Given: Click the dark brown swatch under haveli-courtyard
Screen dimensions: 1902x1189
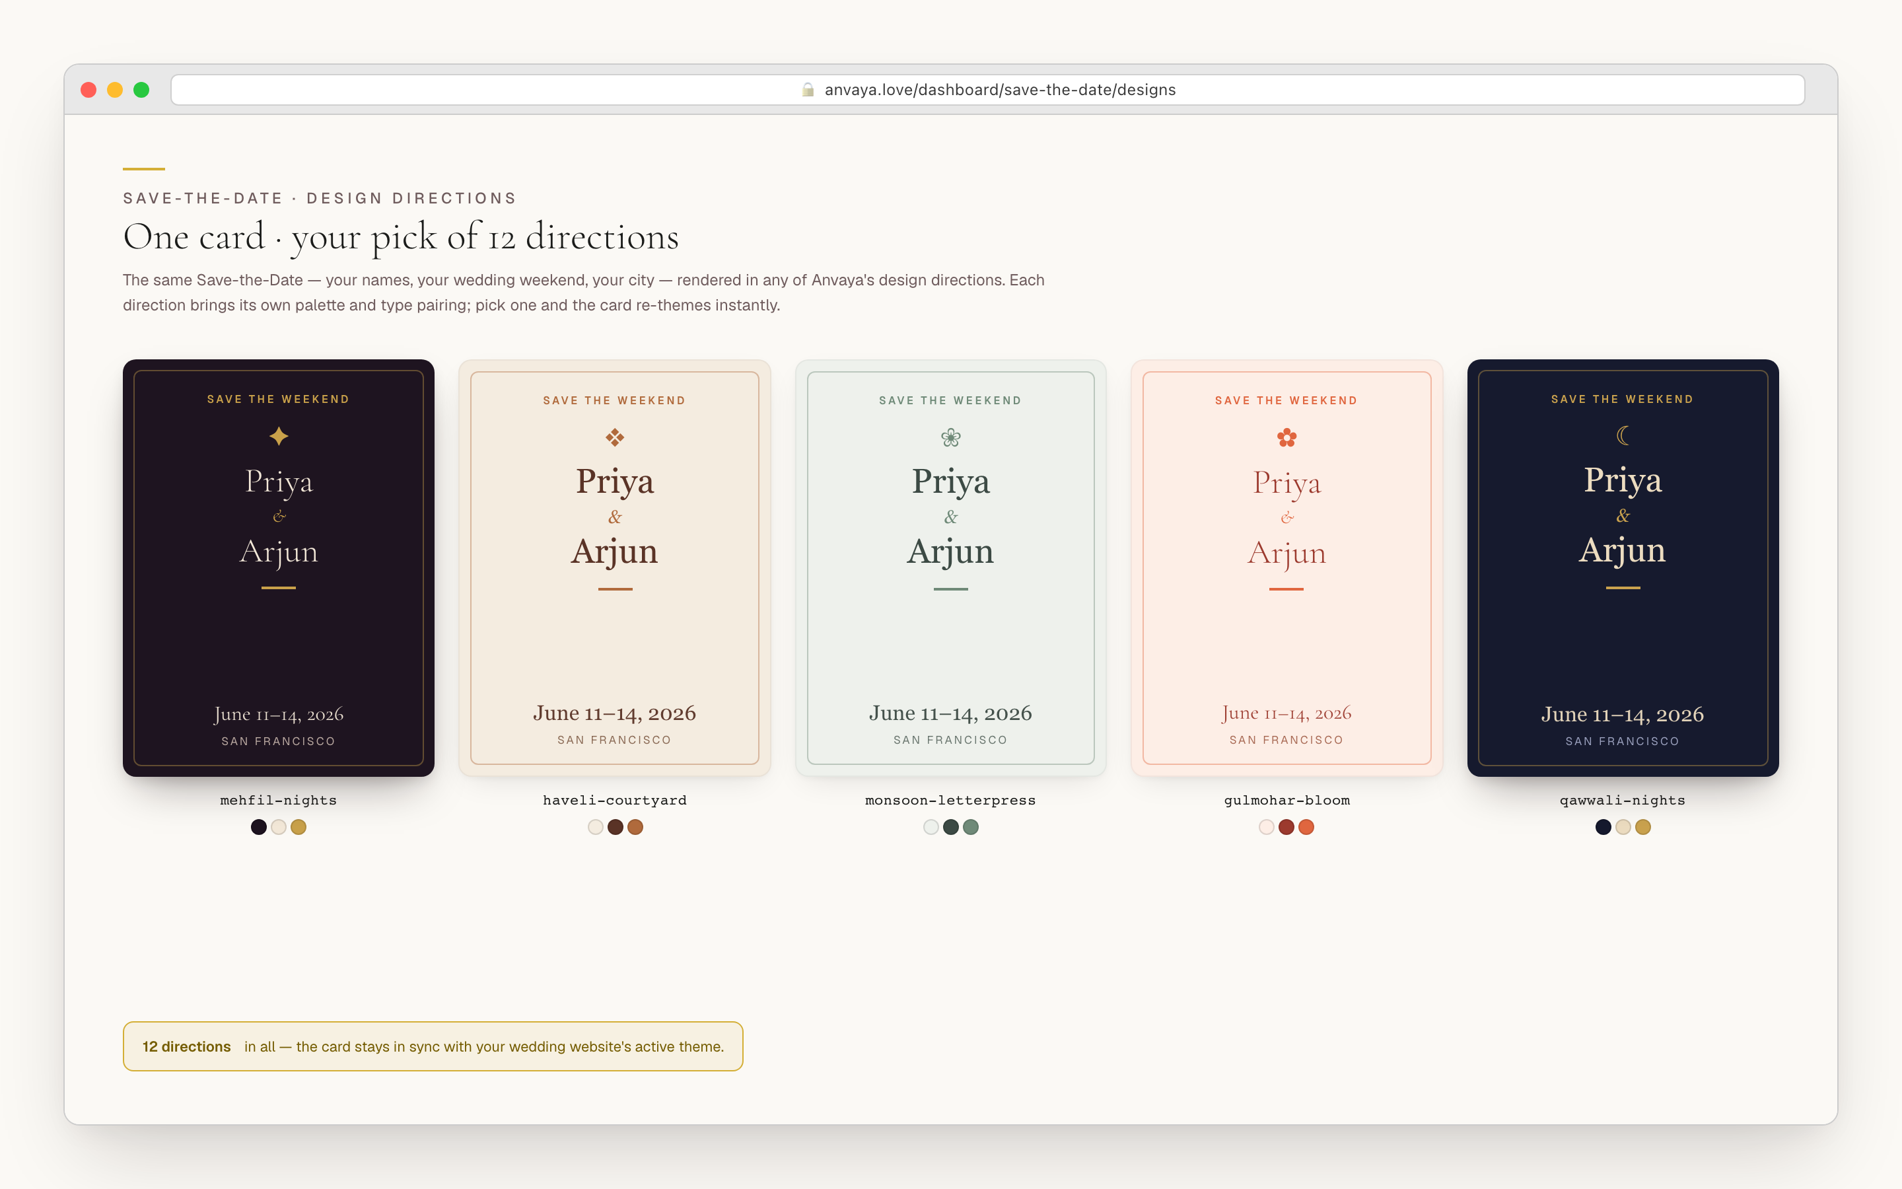Looking at the screenshot, I should (x=616, y=826).
